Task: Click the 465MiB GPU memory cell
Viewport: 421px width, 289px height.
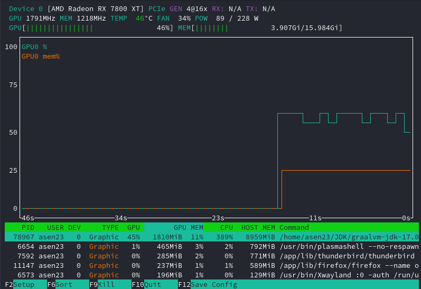Action: pyautogui.click(x=170, y=247)
